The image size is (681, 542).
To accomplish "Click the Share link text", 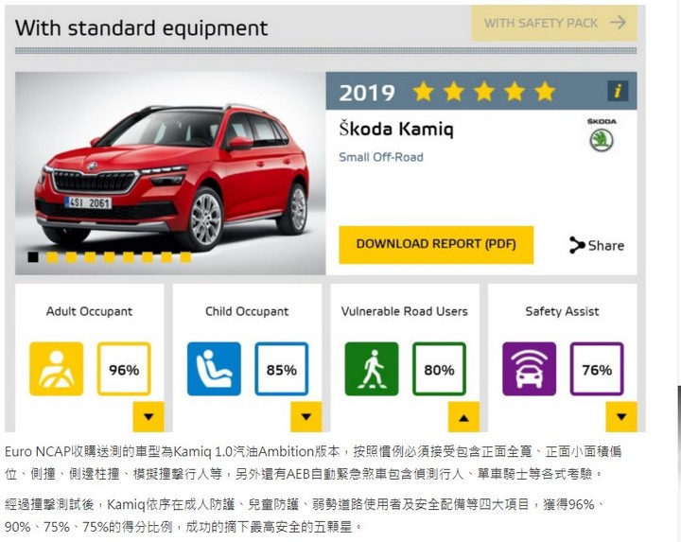I will click(x=606, y=245).
